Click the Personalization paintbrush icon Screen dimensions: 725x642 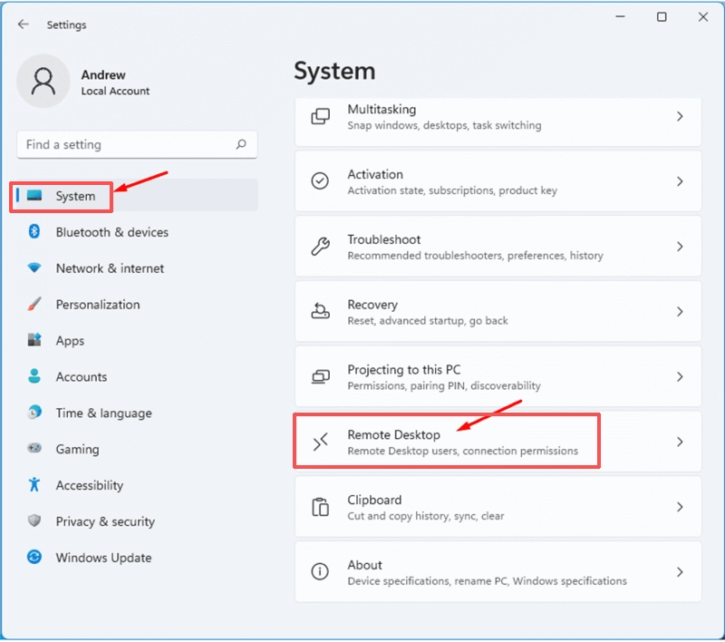click(34, 304)
